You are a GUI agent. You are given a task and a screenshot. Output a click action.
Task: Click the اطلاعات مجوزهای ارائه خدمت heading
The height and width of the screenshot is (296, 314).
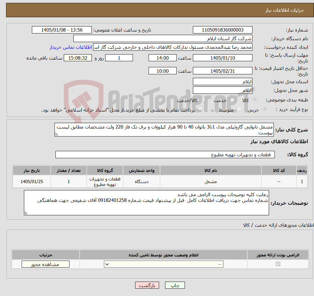[x=278, y=225]
